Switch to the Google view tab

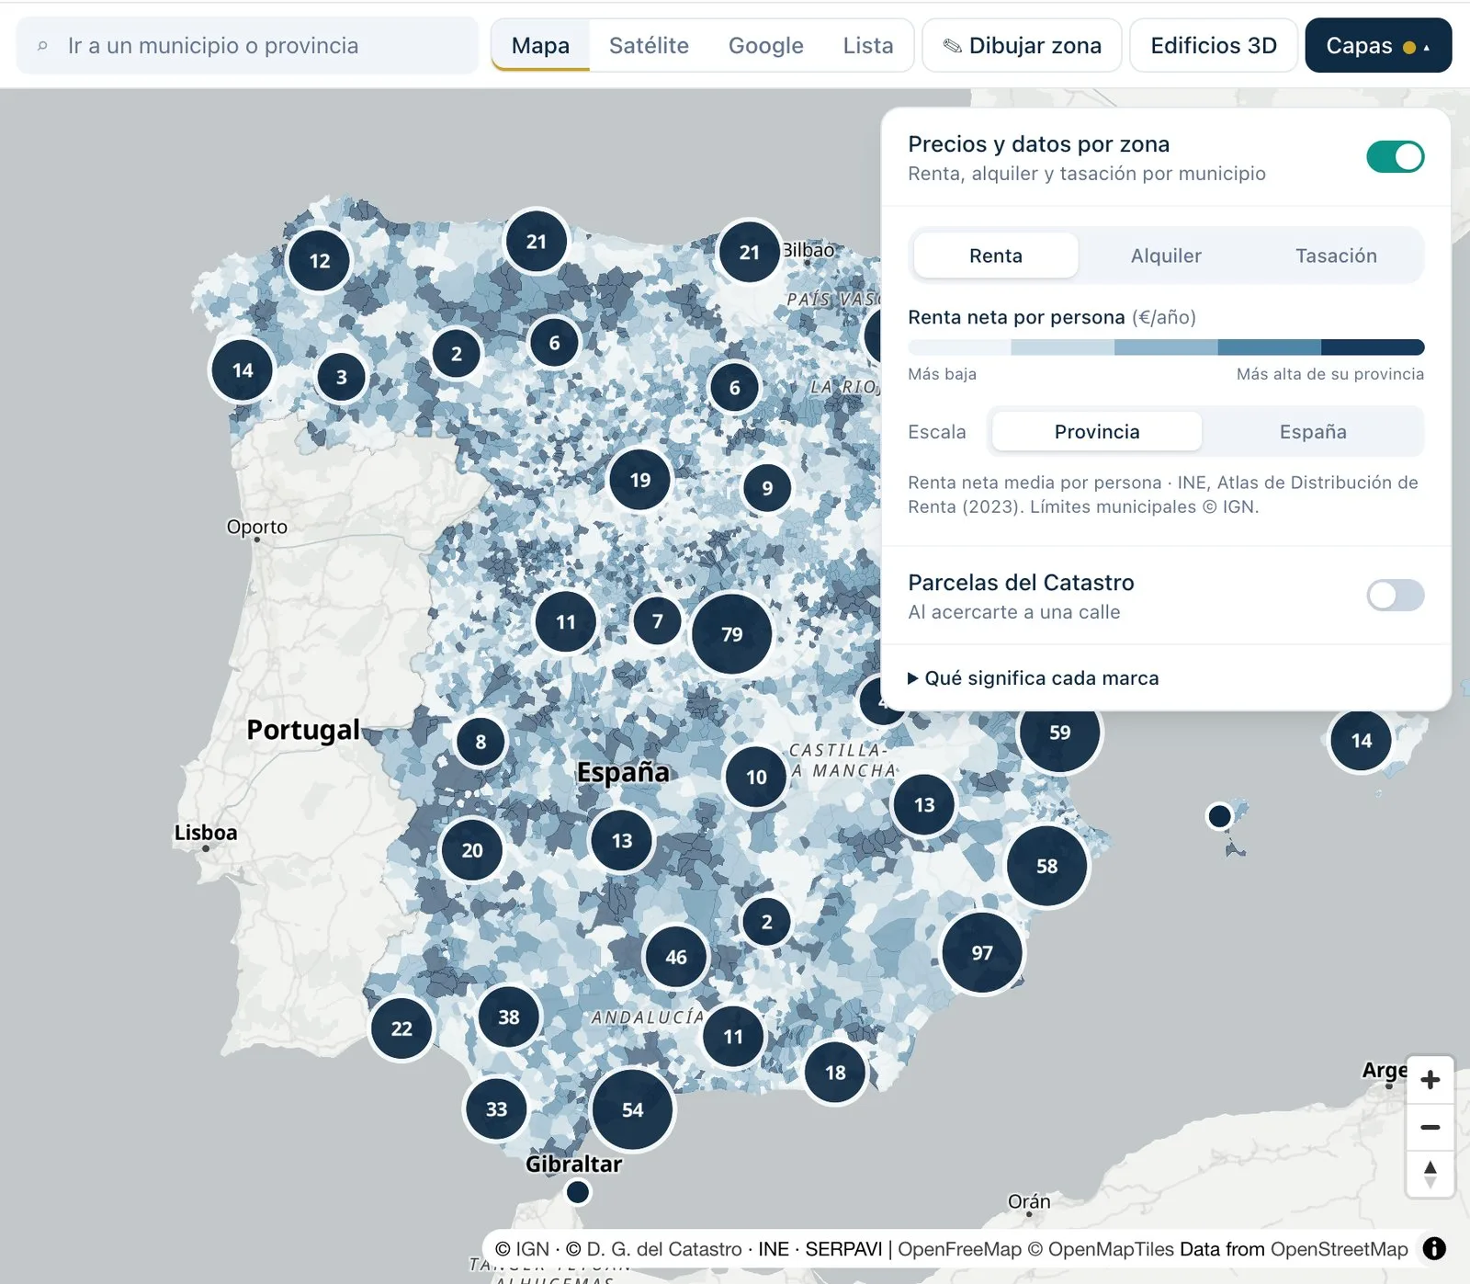coord(766,46)
